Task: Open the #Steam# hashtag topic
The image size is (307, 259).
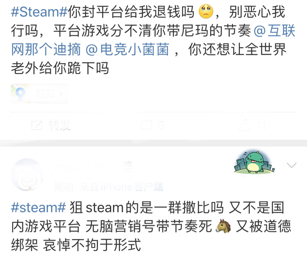Action: pos(39,12)
